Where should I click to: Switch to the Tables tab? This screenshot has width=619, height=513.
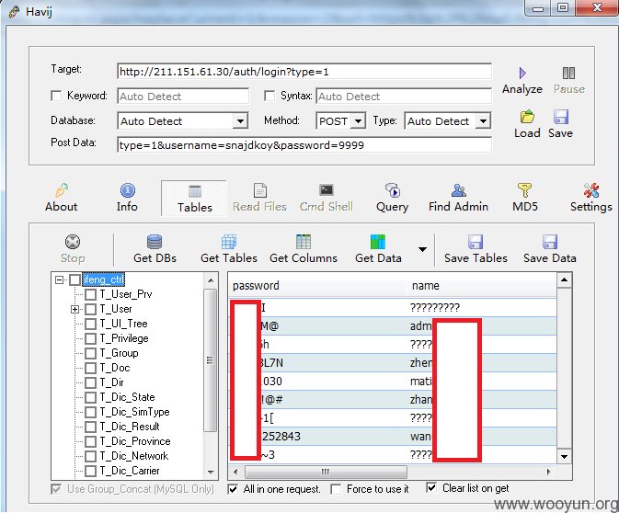point(194,199)
